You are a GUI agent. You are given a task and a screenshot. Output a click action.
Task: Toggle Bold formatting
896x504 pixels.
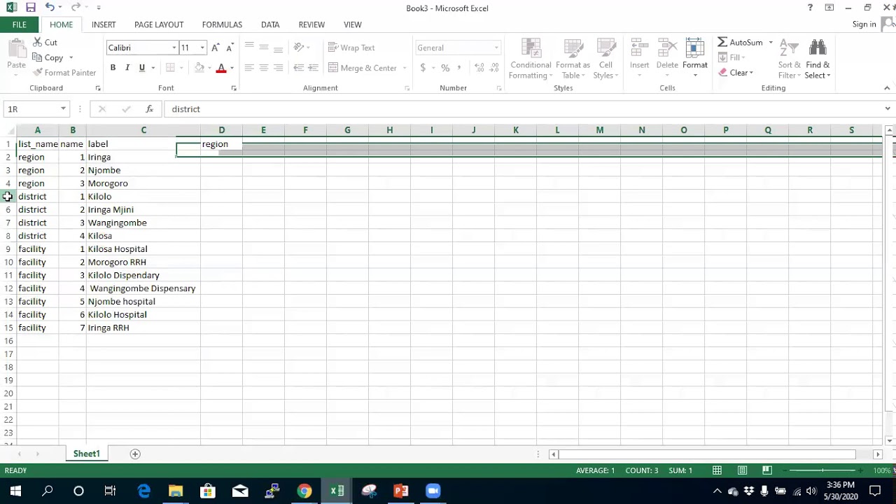113,68
